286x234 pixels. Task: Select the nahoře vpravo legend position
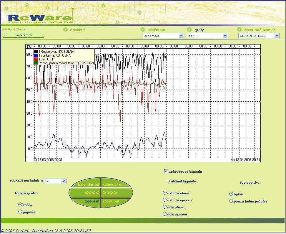(164, 200)
